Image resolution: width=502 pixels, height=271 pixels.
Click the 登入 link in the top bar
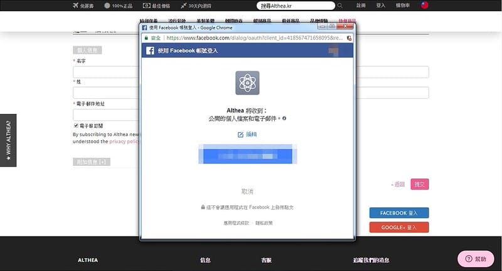point(381,6)
